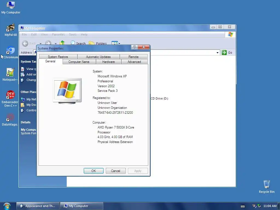Expand the Back button history dropdown arrow
280x210 pixels.
40,43
